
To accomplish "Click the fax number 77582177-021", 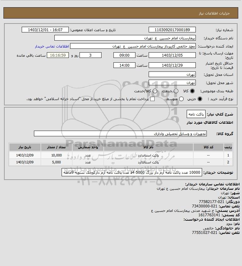I will click(211, 202).
